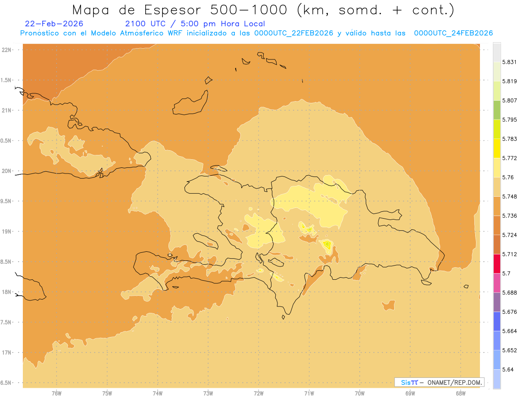This screenshot has width=517, height=399.
Task: Click the 18N latitude label
Action: 7,292
